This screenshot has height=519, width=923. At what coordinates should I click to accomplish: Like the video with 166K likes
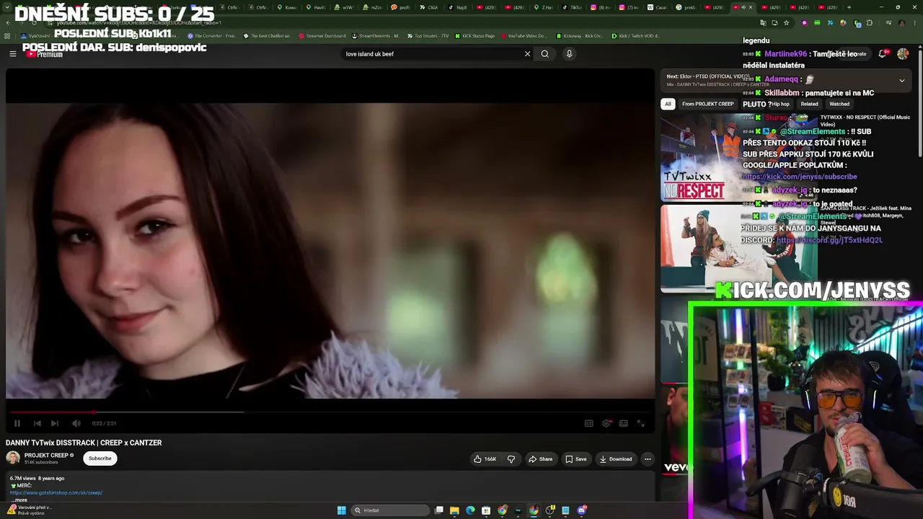point(485,459)
